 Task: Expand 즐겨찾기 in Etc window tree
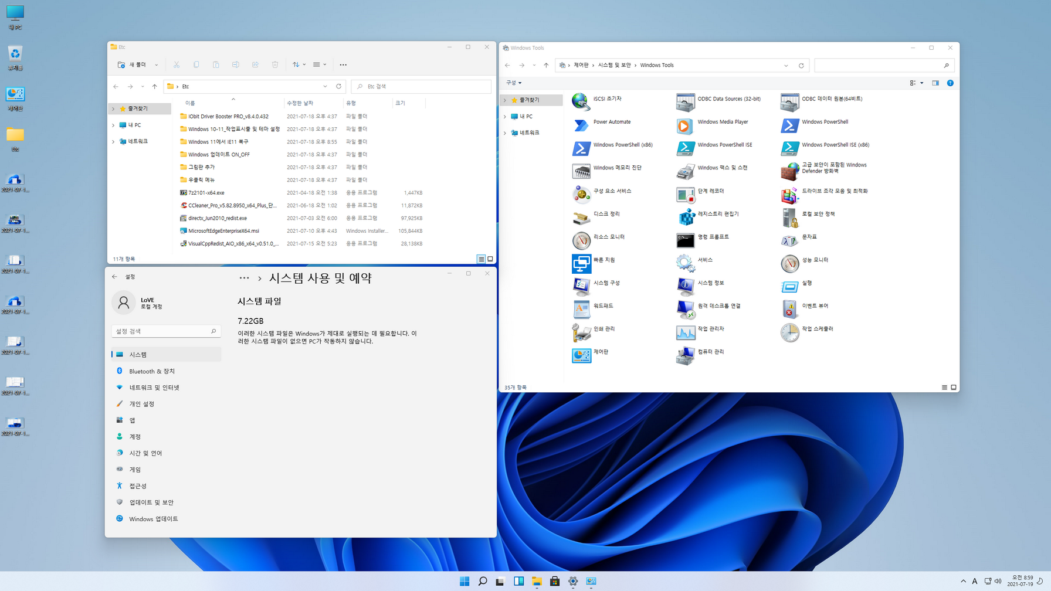click(113, 108)
